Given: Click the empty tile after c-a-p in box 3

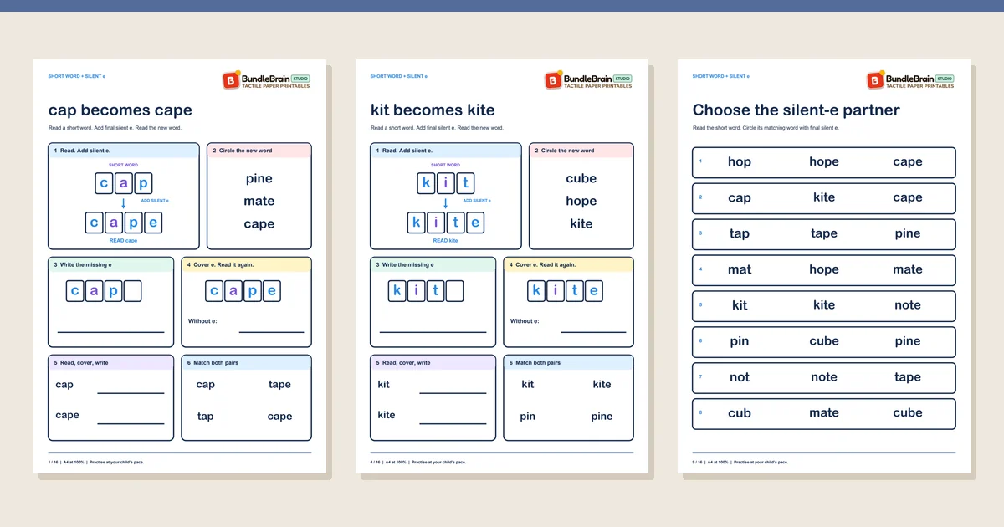Looking at the screenshot, I should point(132,291).
